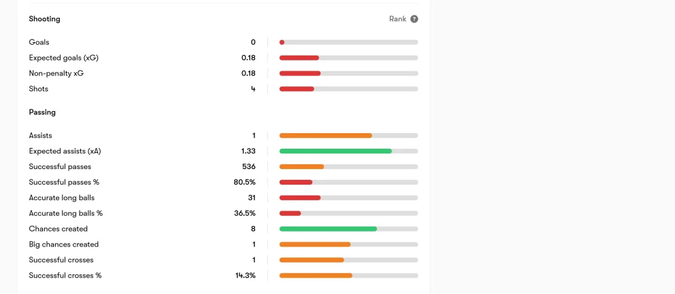Click the Successful passes % rank bar

tap(348, 182)
